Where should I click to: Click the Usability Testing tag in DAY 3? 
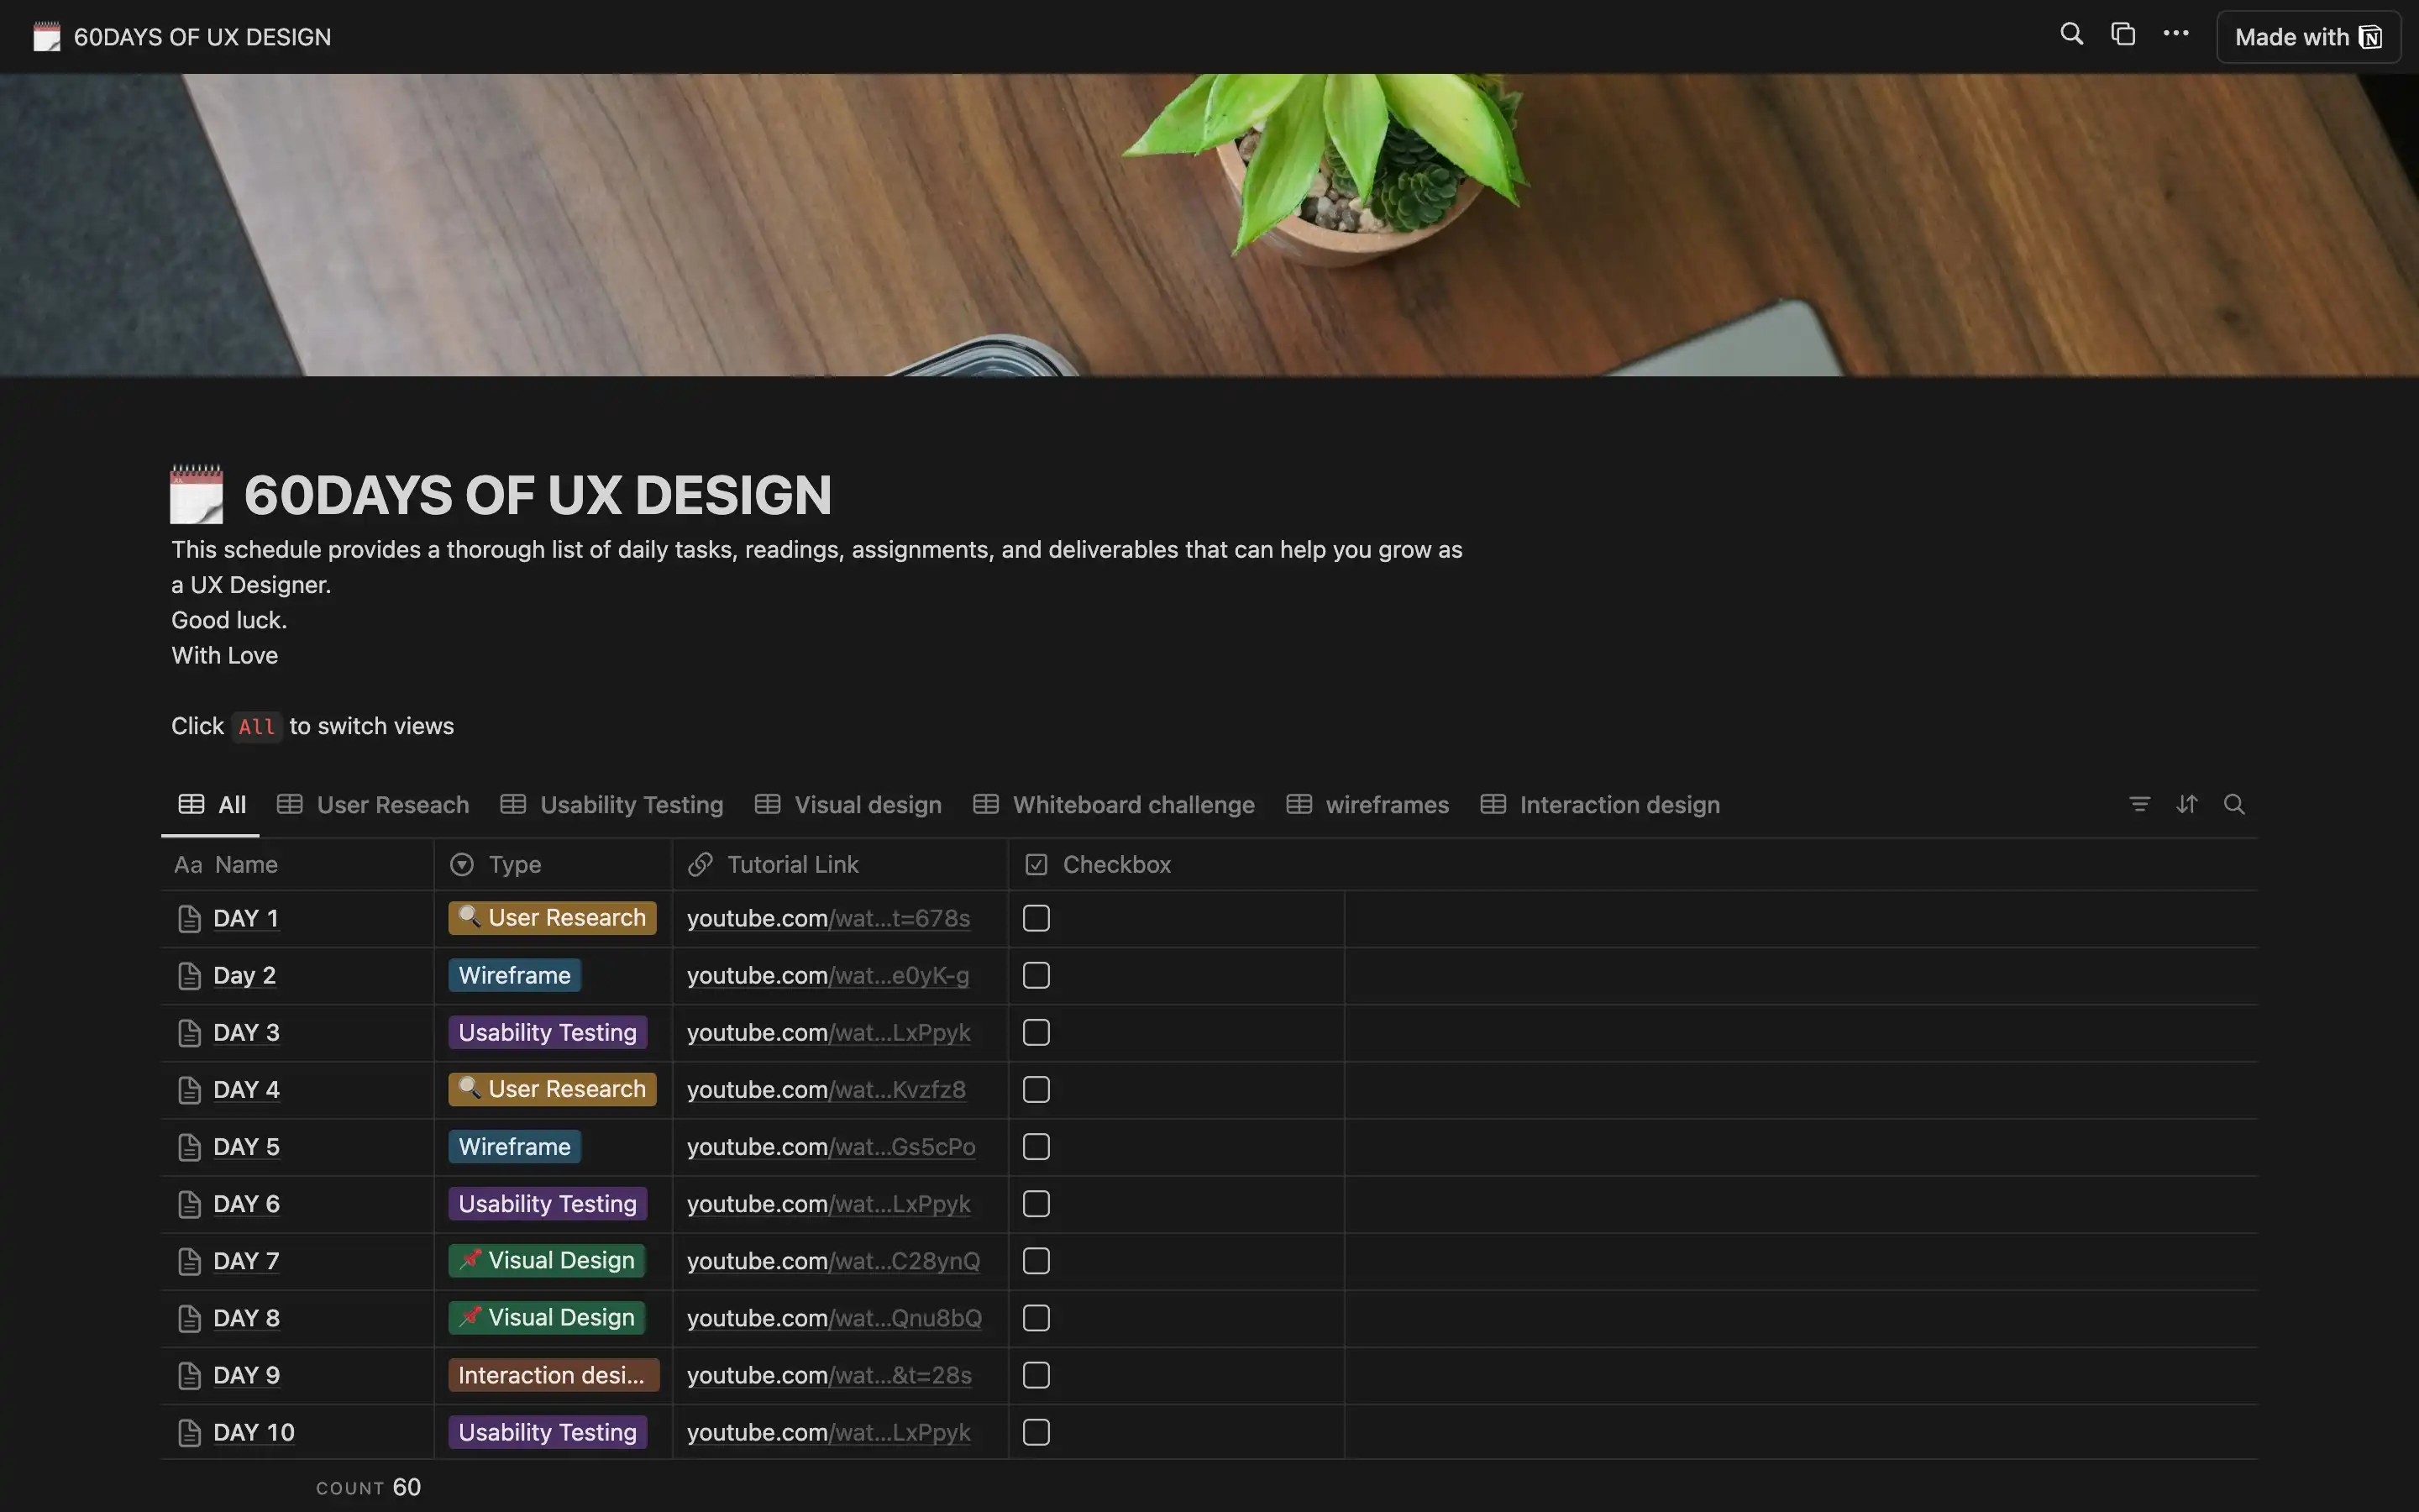point(548,1032)
